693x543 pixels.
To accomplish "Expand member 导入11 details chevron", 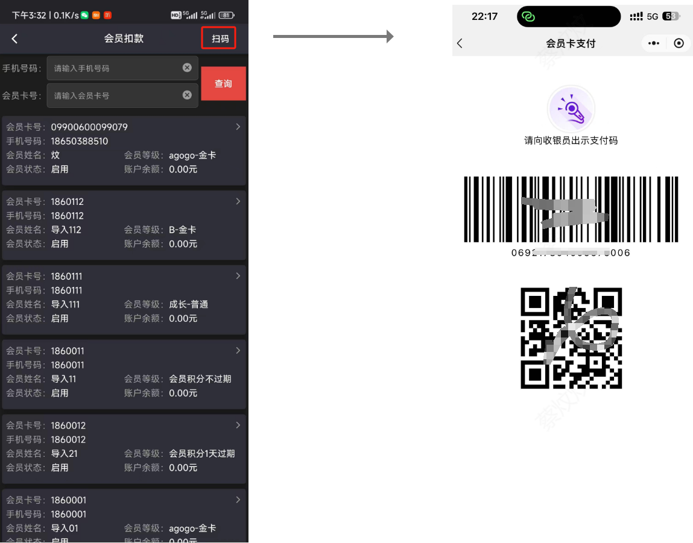I will click(238, 351).
